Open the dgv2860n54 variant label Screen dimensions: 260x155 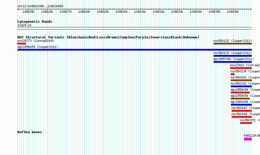coord(245,102)
